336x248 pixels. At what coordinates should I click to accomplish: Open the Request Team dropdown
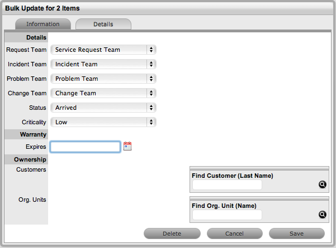[103, 50]
